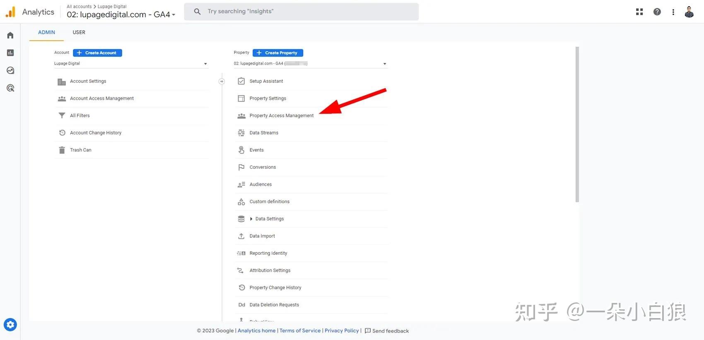Open the Google apps grid icon

[x=639, y=12]
